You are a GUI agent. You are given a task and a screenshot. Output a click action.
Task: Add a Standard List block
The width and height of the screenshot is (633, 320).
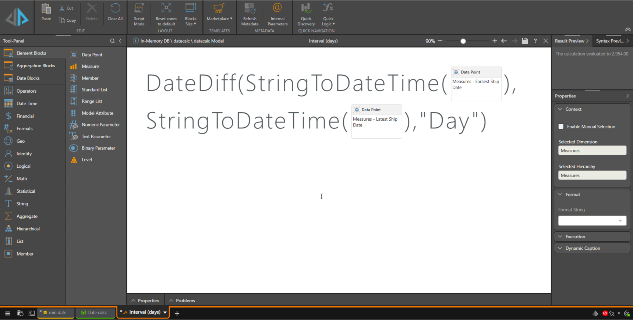(95, 90)
